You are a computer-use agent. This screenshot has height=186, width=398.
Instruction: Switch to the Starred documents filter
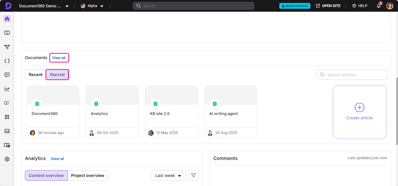[x=57, y=75]
